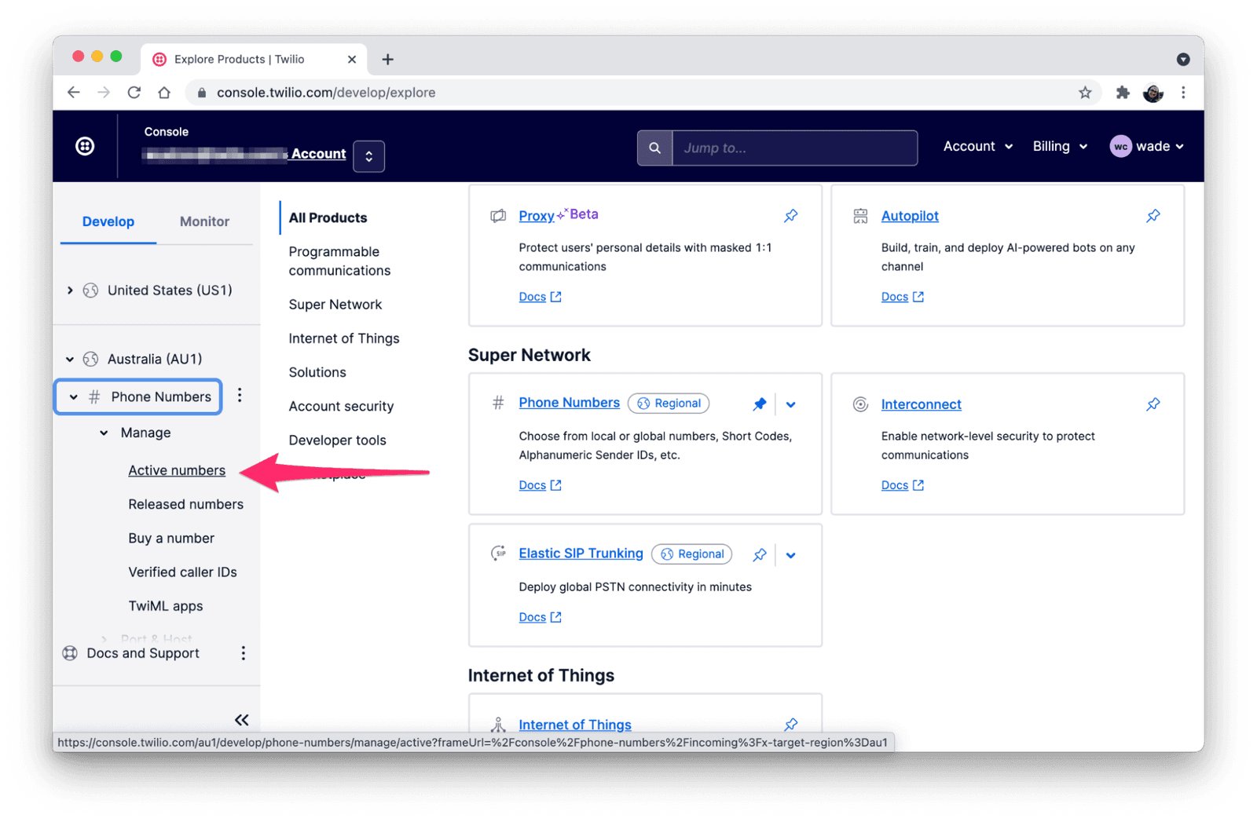Expand Elastic SIP Trunking region chevron
1257x822 pixels.
pos(790,555)
